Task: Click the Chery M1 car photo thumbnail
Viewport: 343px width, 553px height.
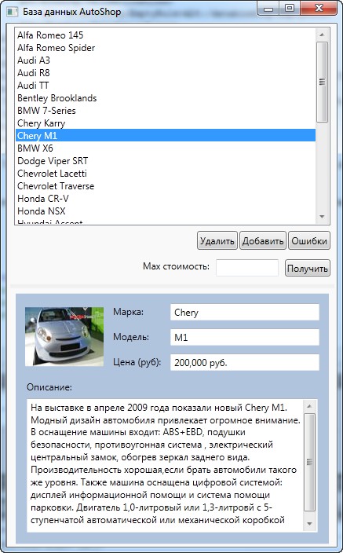Action: [64, 336]
